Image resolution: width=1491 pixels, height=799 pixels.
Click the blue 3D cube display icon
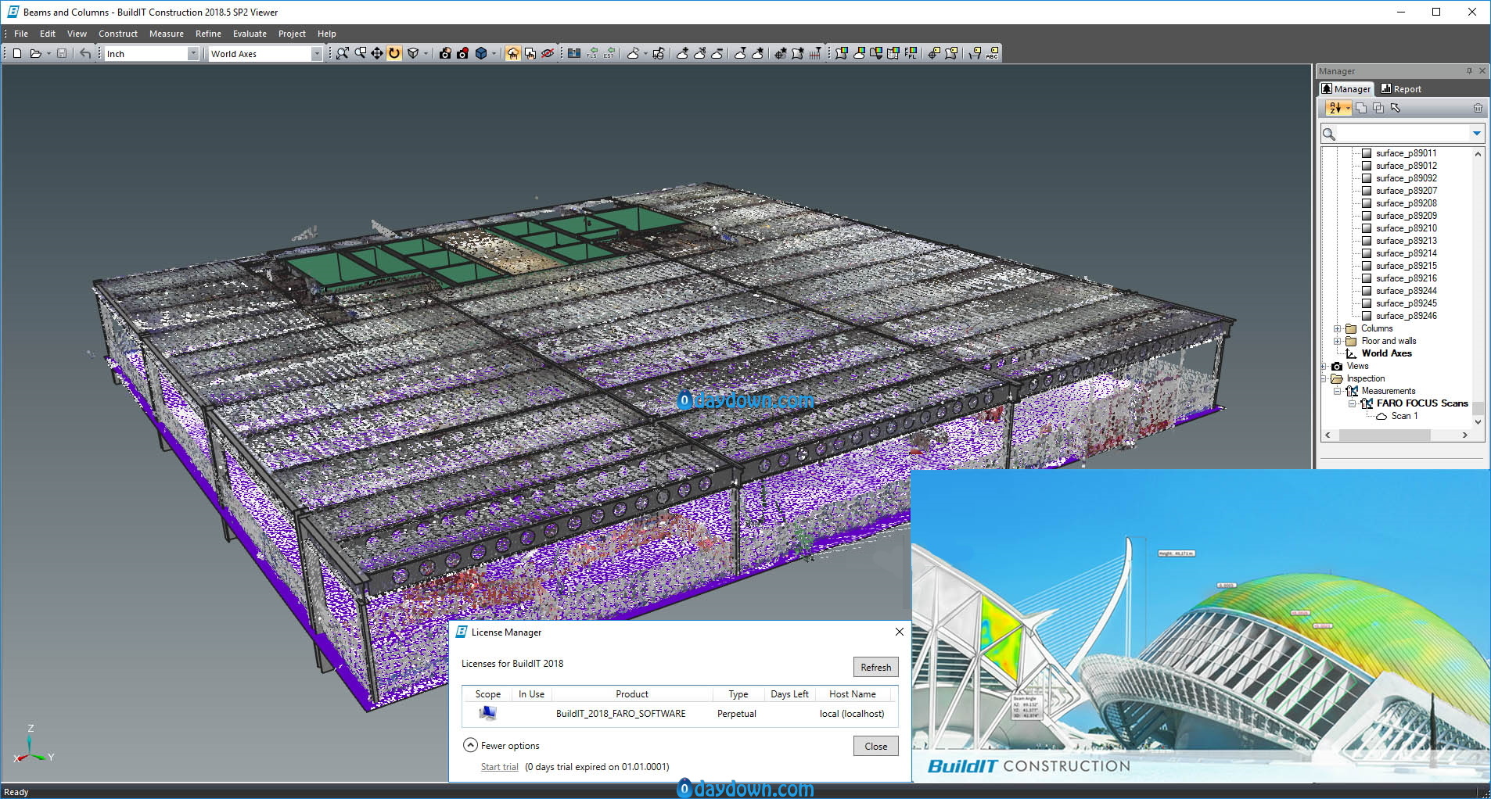pos(481,53)
